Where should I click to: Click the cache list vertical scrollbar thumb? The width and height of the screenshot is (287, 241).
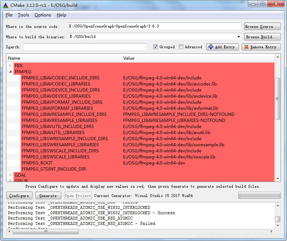277,99
